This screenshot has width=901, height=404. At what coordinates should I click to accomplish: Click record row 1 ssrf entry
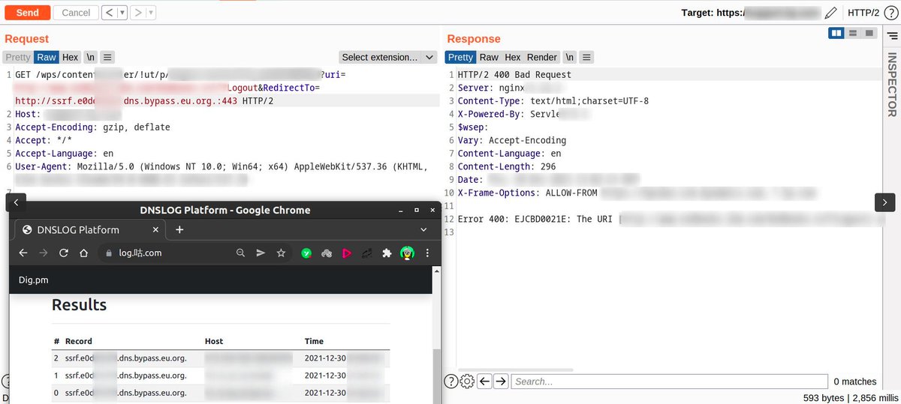pos(125,376)
